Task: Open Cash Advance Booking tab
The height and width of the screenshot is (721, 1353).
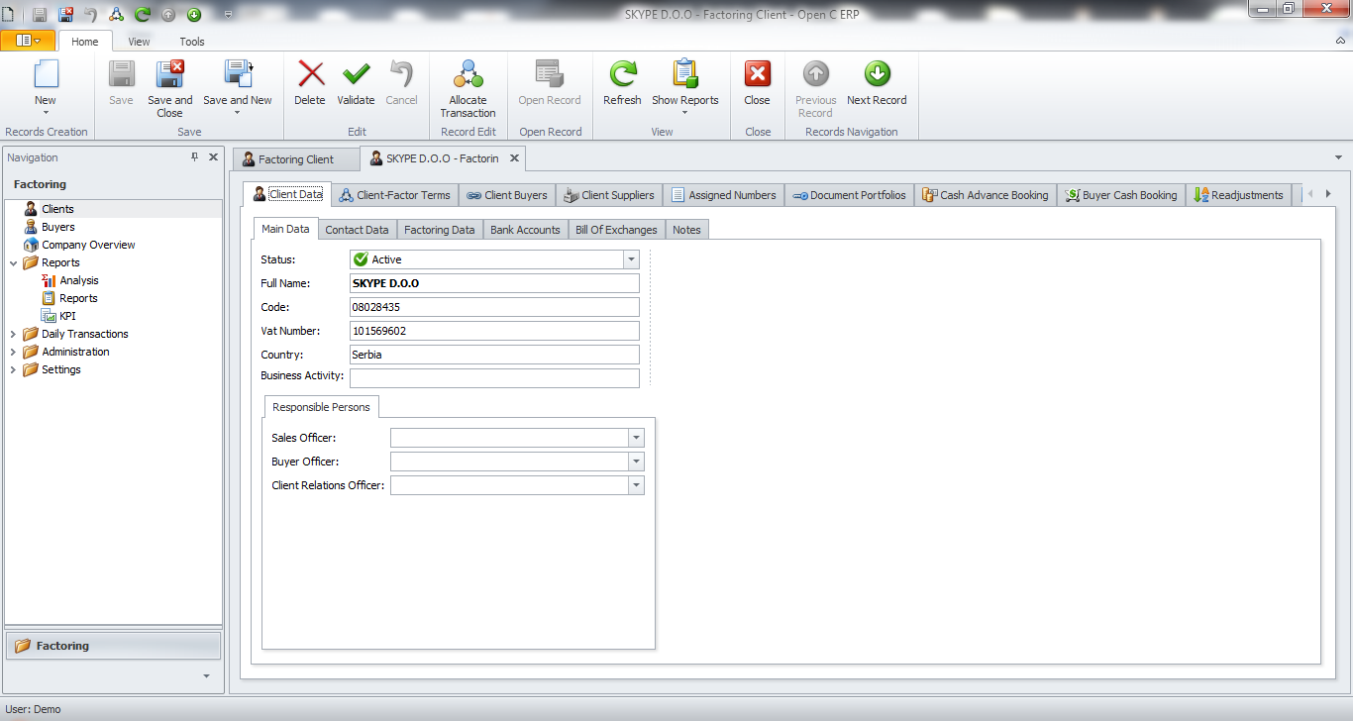Action: coord(985,195)
